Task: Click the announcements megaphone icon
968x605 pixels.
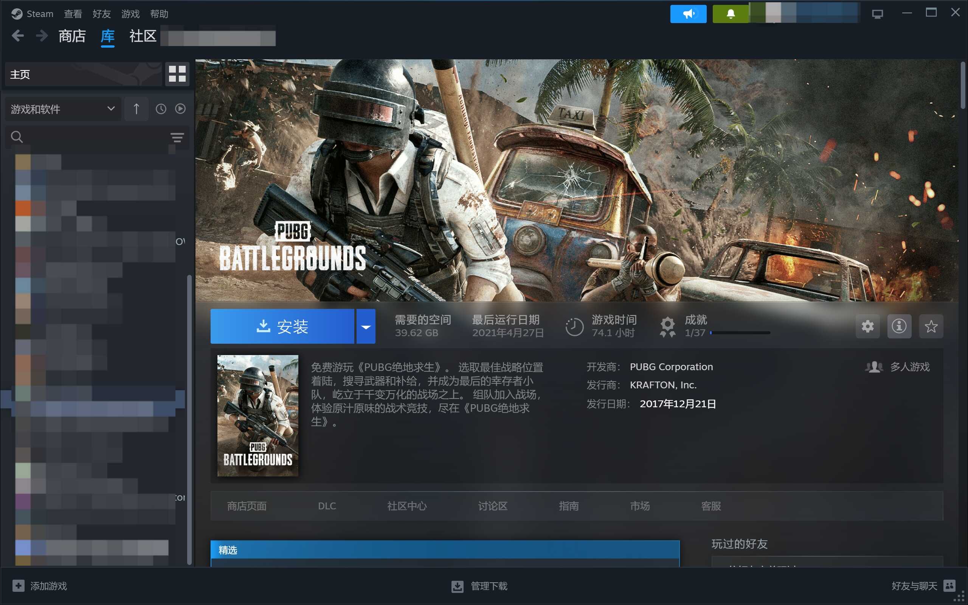Action: [689, 14]
